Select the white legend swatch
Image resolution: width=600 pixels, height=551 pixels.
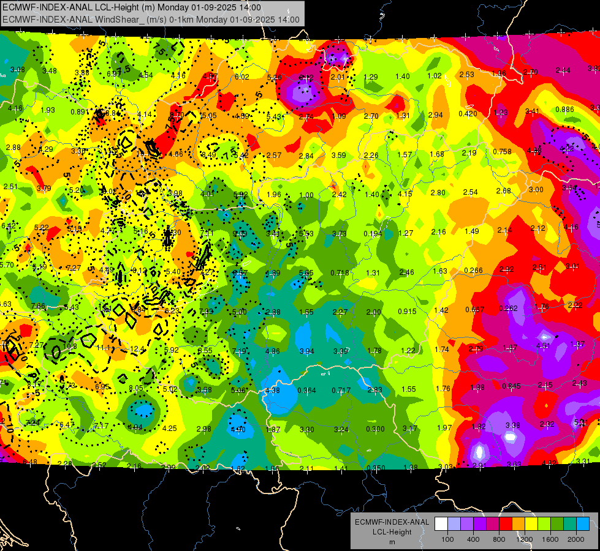point(441,524)
